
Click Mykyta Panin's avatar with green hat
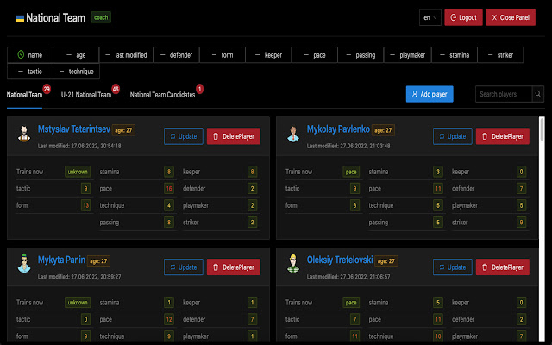click(24, 263)
